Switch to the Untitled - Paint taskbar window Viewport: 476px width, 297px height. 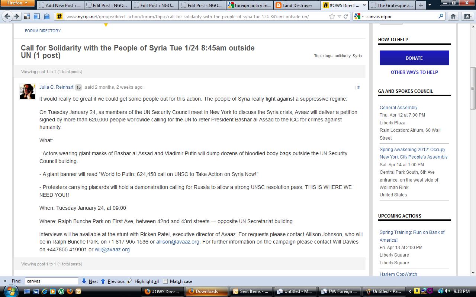pyautogui.click(x=385, y=291)
